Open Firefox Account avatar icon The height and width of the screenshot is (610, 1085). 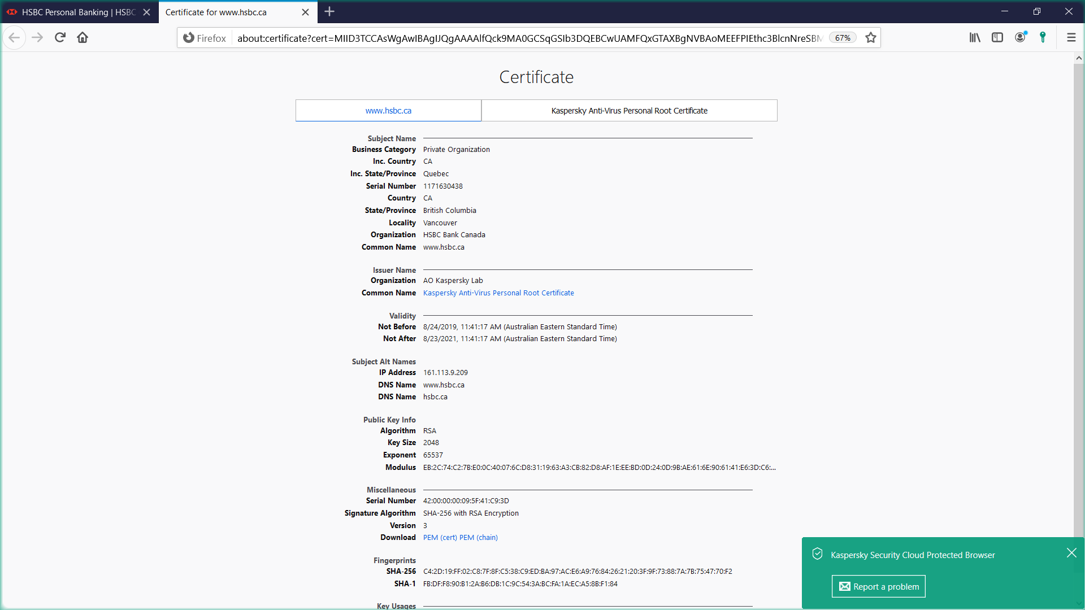pos(1020,38)
